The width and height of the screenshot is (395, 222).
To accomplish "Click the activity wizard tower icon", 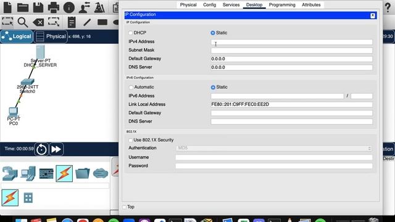I will 99,7.
